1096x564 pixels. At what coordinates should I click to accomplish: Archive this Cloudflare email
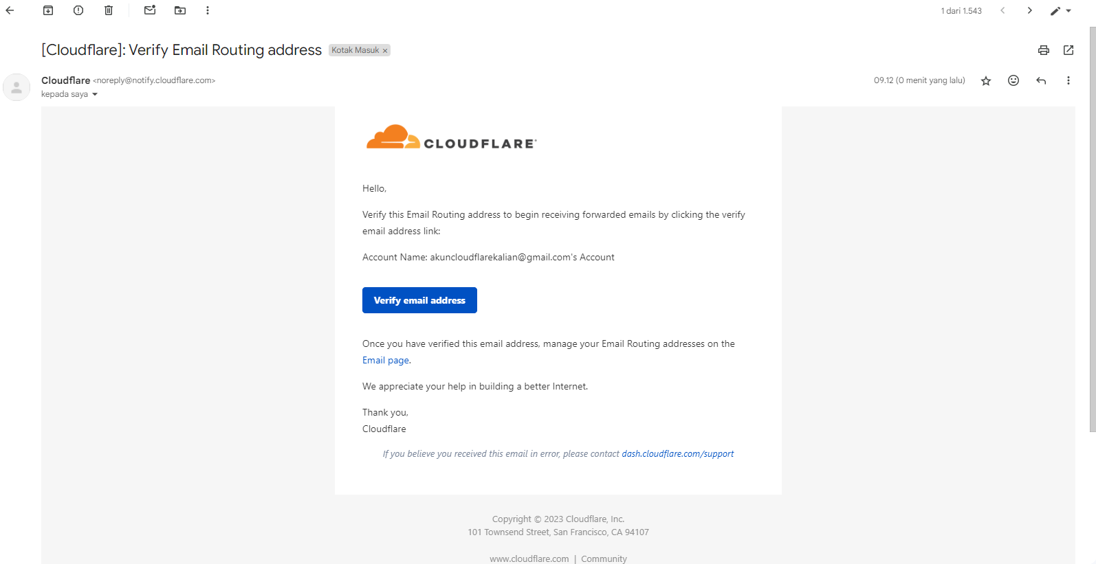(x=48, y=10)
